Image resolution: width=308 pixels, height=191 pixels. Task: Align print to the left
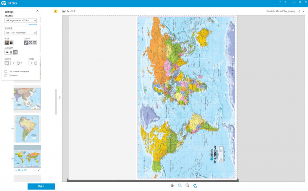pyautogui.click(x=7, y=52)
